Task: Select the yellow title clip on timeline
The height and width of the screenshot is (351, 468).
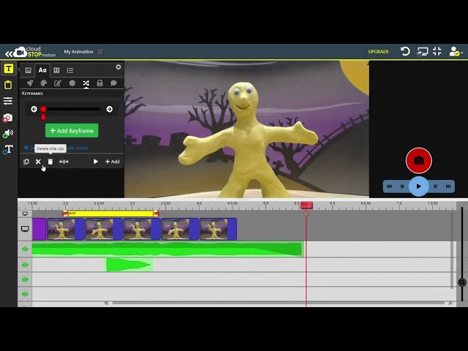Action: click(x=110, y=214)
